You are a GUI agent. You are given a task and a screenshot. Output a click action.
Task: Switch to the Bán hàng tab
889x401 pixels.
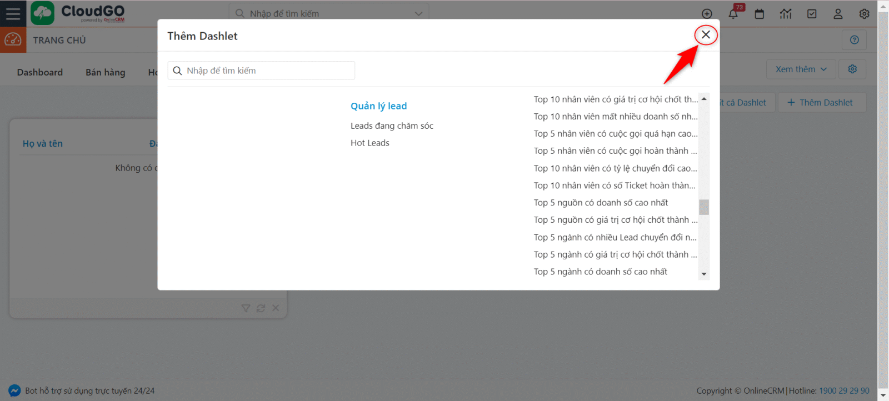tap(106, 72)
